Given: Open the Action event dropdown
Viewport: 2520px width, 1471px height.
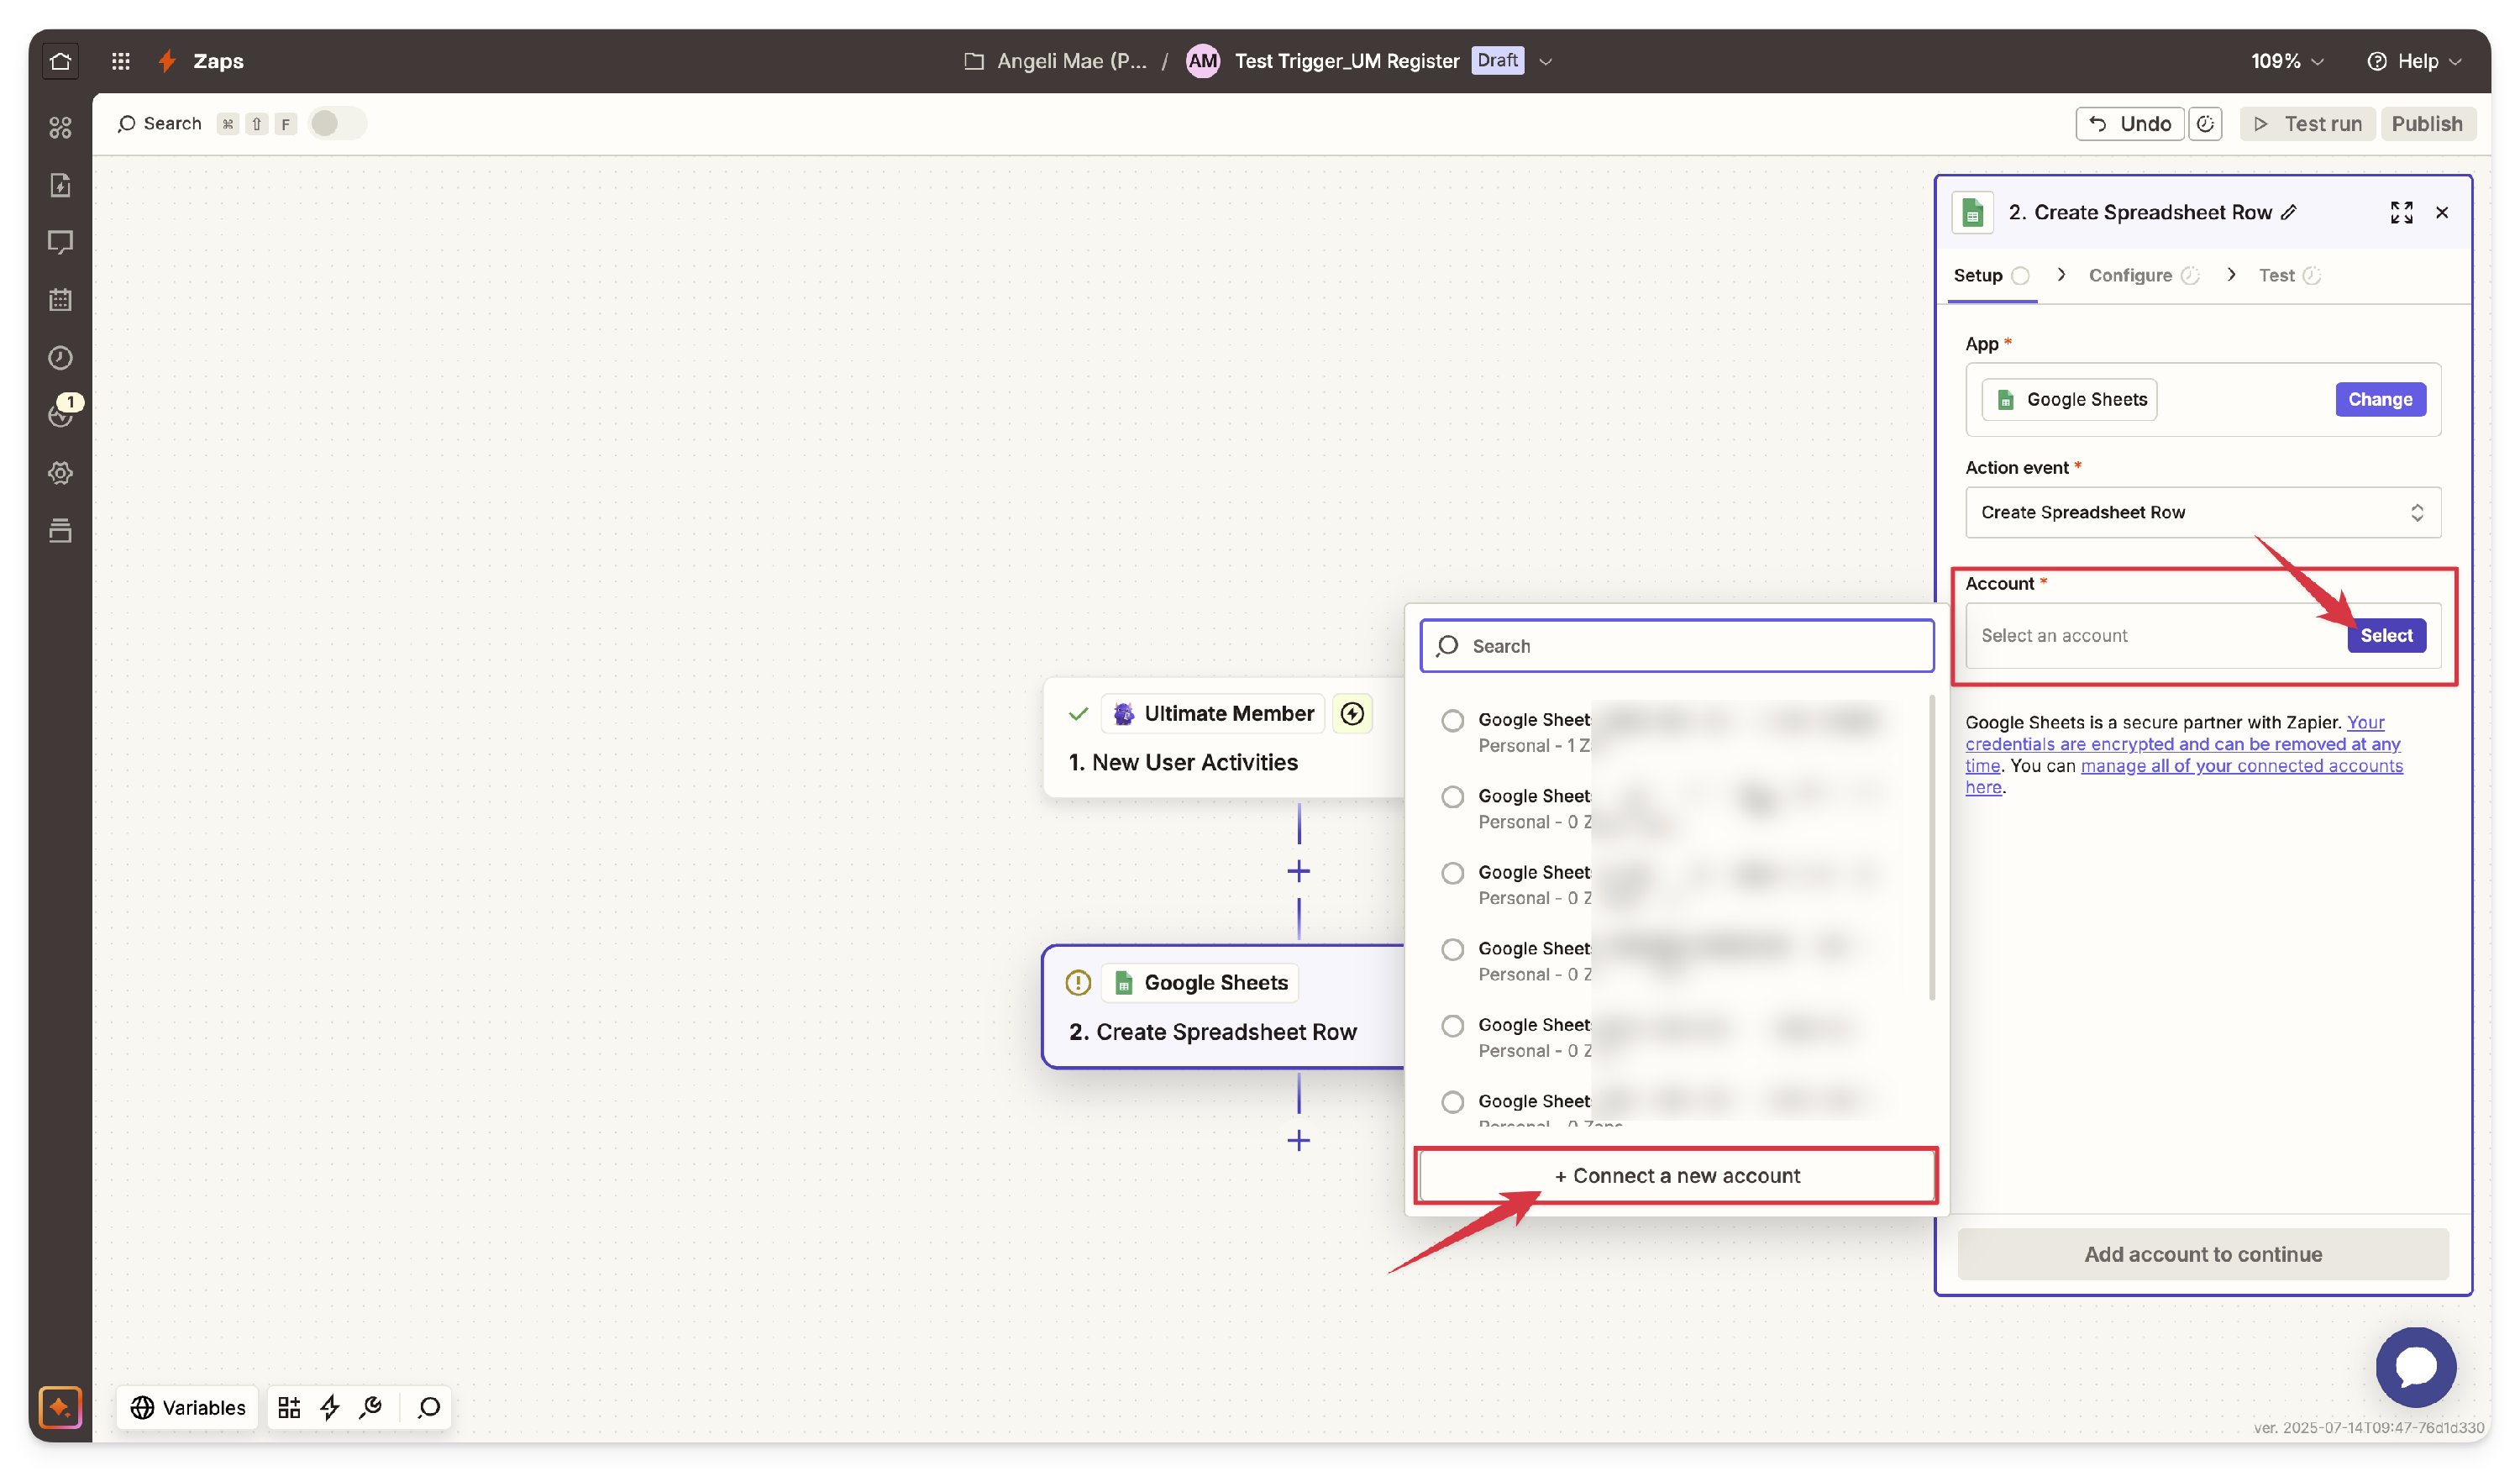Looking at the screenshot, I should coord(2203,512).
